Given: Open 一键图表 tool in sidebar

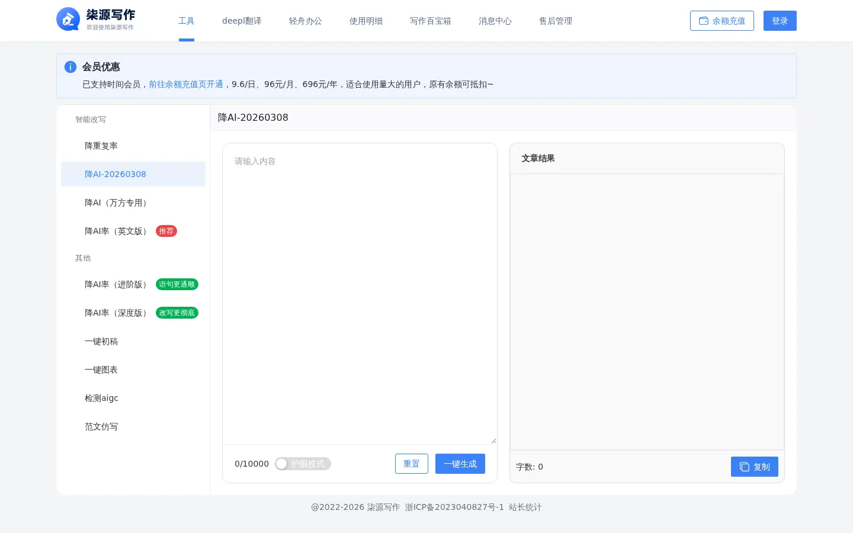Looking at the screenshot, I should (x=133, y=370).
